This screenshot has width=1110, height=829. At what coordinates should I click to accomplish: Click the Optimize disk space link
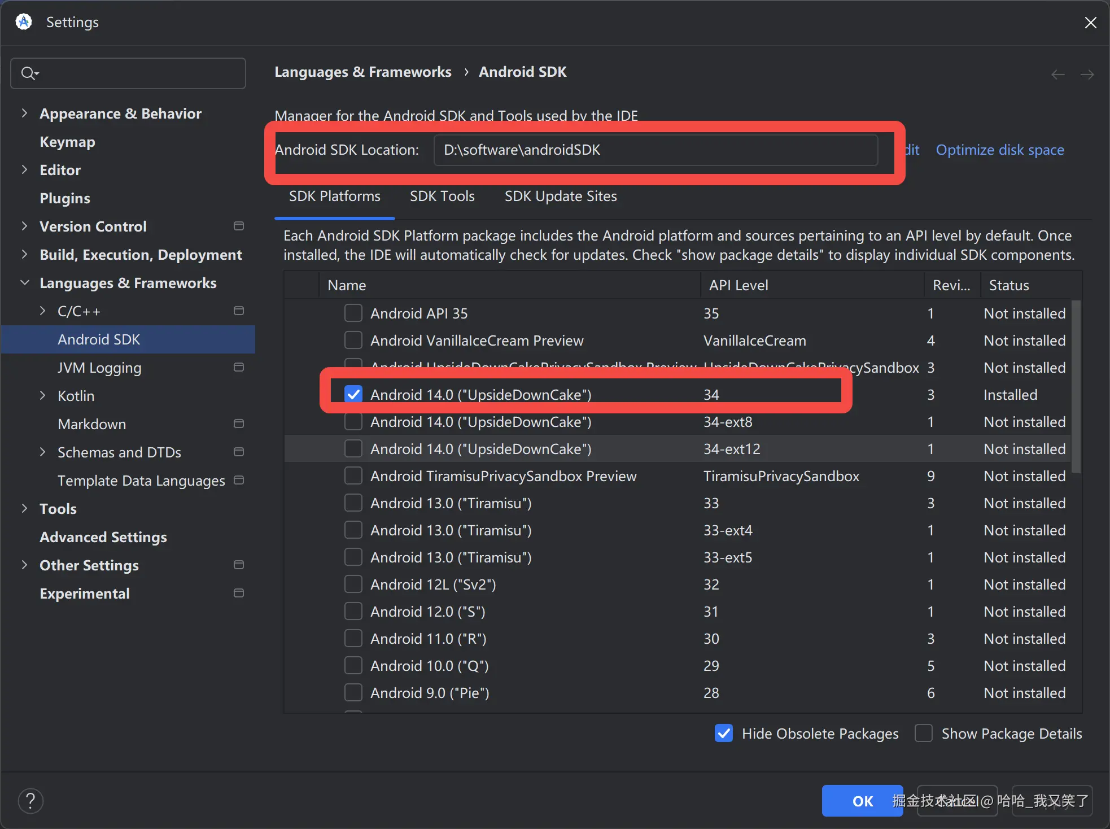pos(999,150)
